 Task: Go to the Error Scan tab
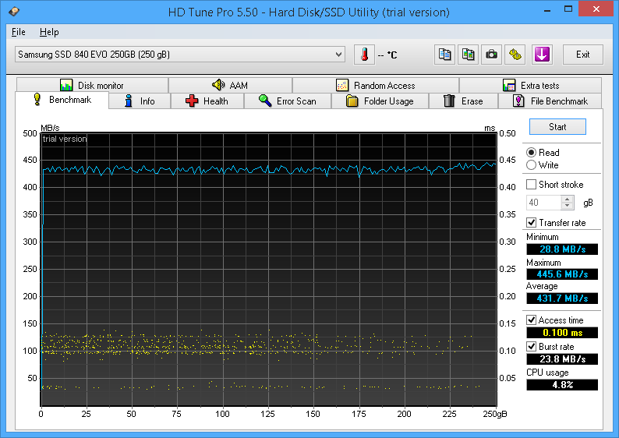(288, 101)
